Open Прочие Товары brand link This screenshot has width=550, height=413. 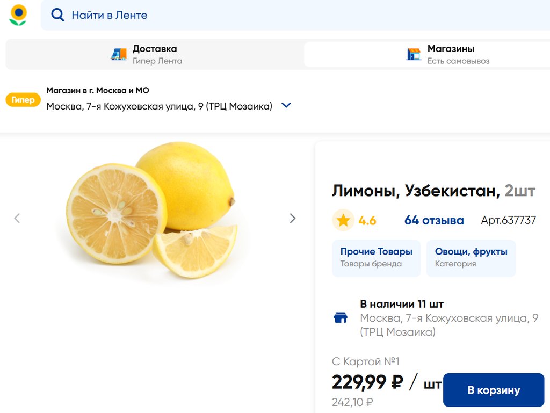(376, 257)
